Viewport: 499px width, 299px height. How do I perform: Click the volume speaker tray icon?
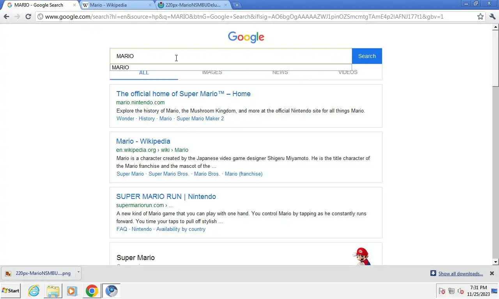pos(461,291)
